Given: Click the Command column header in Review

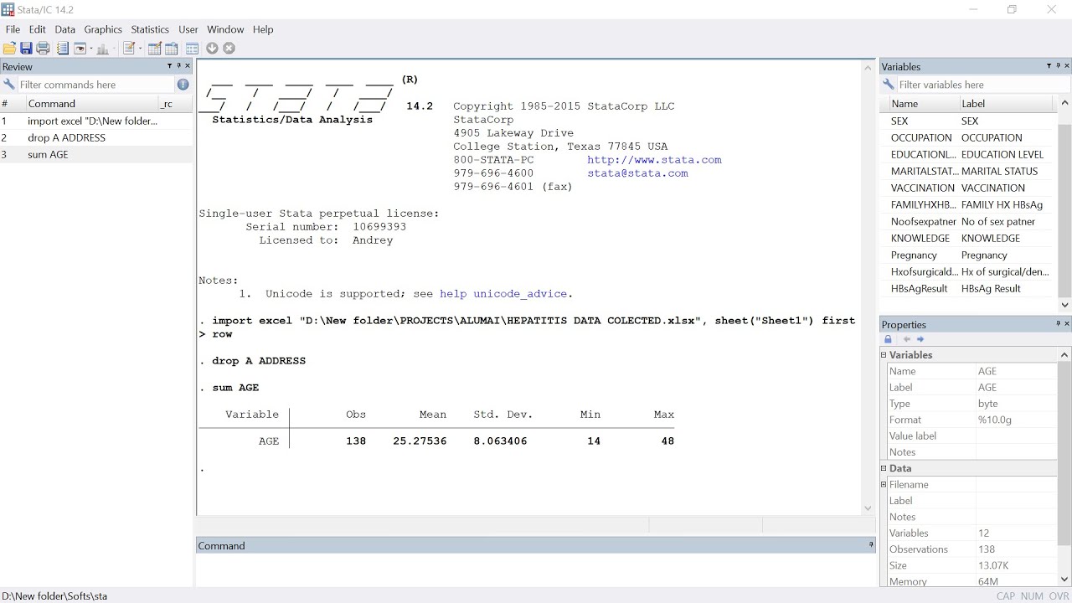Looking at the screenshot, I should coord(91,104).
